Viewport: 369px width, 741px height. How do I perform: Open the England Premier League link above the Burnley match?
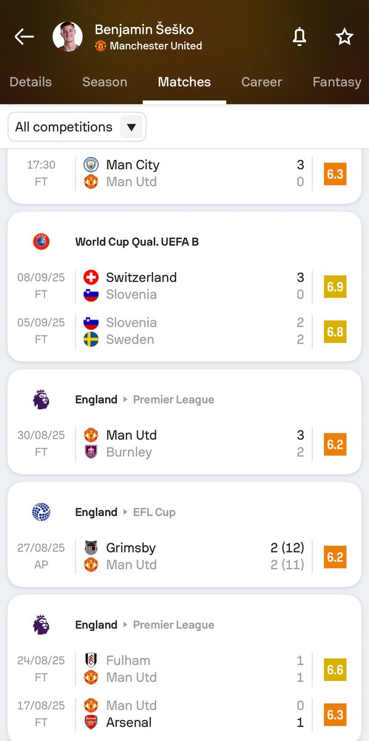145,399
